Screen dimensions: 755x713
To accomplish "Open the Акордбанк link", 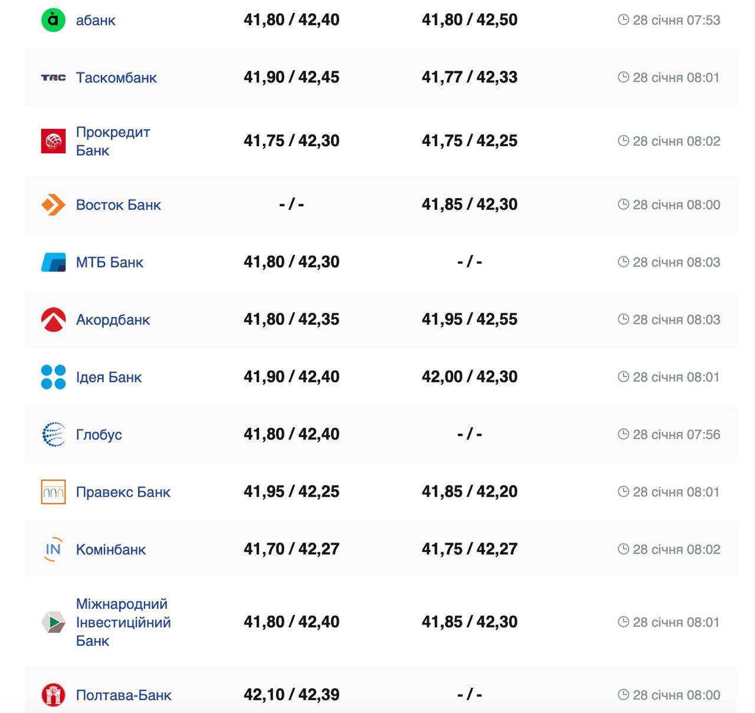I will pyautogui.click(x=113, y=319).
